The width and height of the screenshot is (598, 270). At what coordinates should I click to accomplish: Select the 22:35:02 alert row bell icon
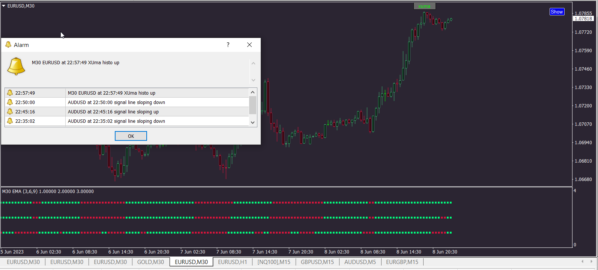pos(10,121)
